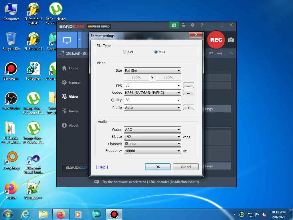Open the OBS Studio desktop shortcut
The height and width of the screenshot is (220, 293).
point(11,101)
